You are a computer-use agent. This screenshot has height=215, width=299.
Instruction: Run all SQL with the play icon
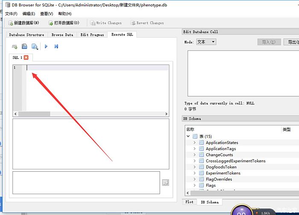point(46,46)
